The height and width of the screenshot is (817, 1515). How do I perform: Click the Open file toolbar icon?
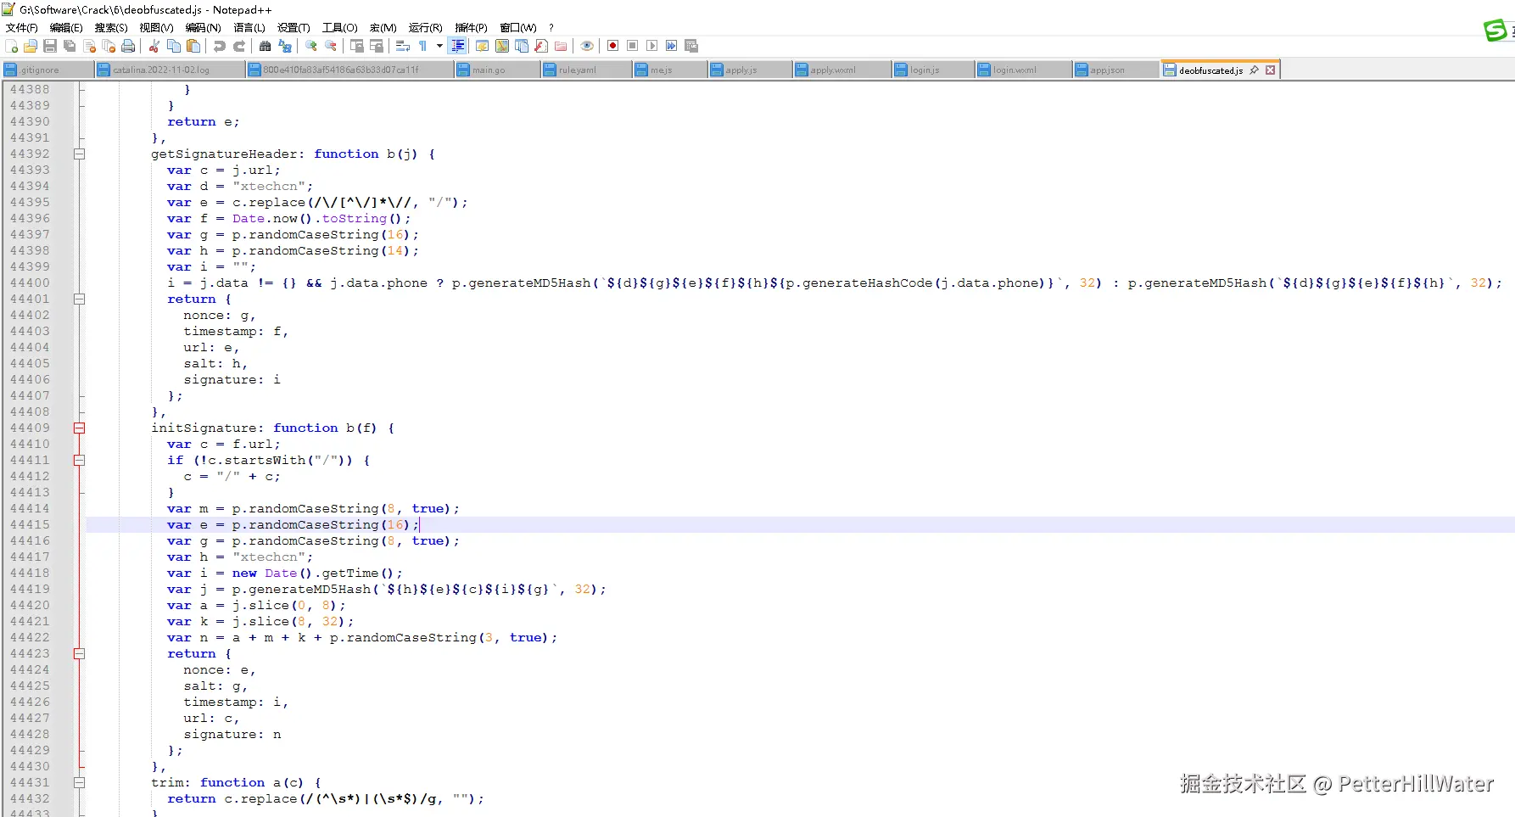pos(31,46)
